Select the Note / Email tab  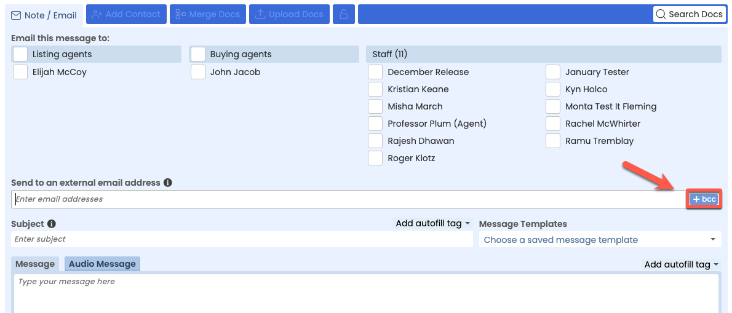(x=44, y=15)
